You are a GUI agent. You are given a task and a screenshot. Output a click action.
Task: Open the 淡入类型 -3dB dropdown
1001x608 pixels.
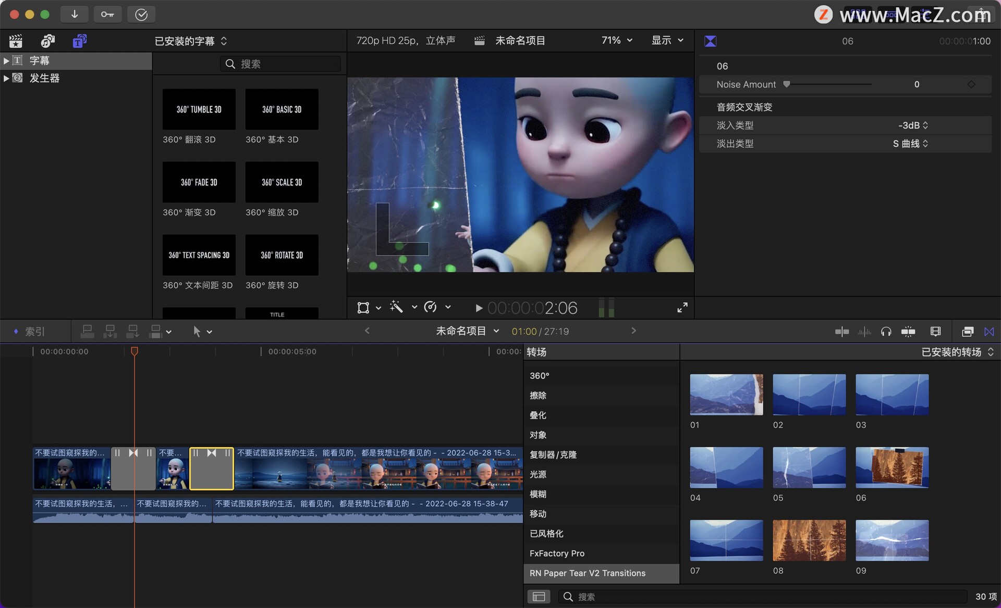[x=912, y=125]
